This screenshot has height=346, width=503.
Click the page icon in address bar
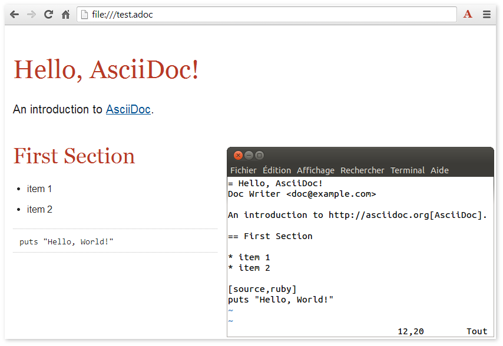click(84, 15)
